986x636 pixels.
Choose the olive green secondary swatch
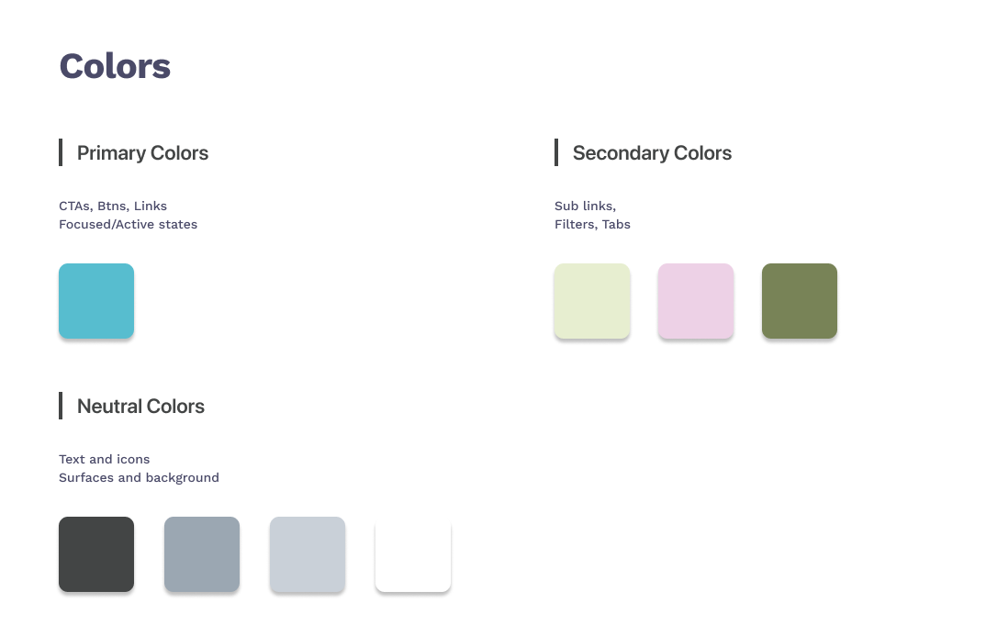[x=800, y=301]
